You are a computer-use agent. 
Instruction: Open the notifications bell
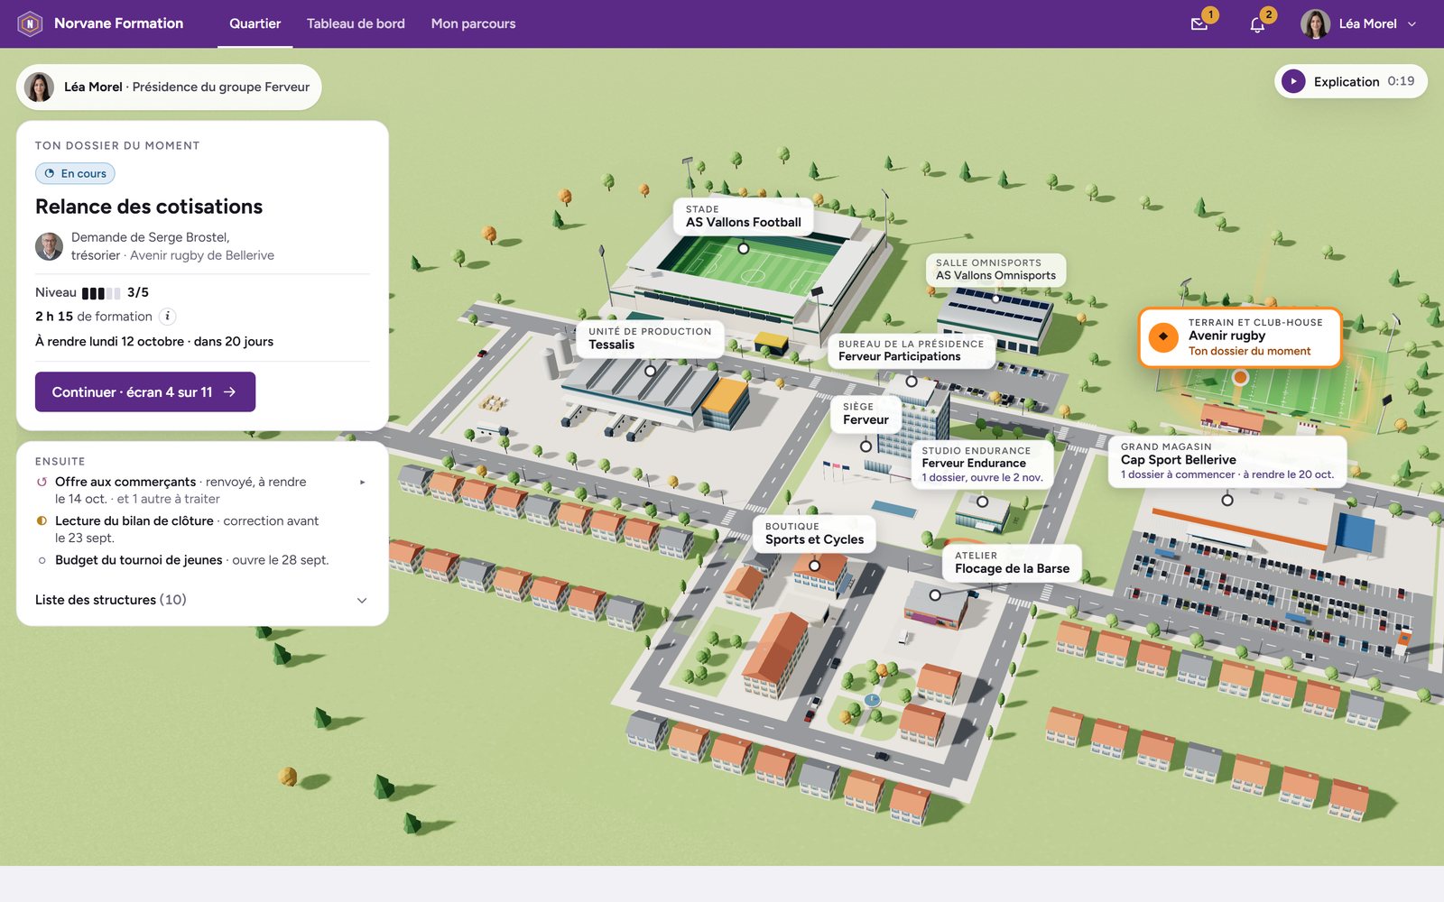point(1257,24)
